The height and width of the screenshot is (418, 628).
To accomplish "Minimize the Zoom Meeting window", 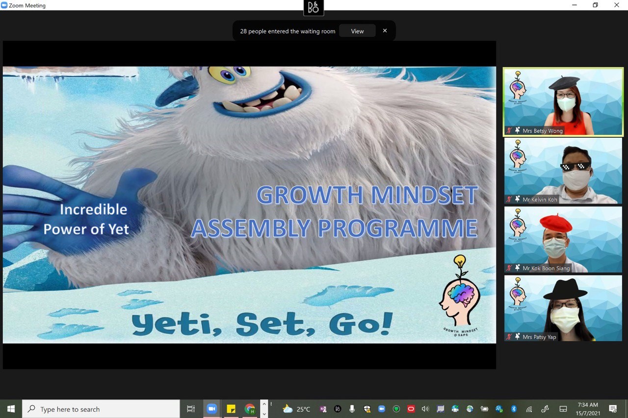I will (x=575, y=5).
